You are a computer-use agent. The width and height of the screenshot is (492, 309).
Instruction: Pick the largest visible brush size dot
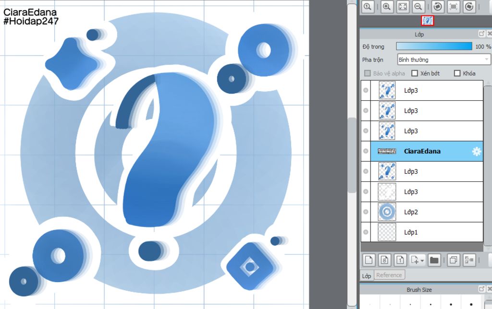coord(471,304)
